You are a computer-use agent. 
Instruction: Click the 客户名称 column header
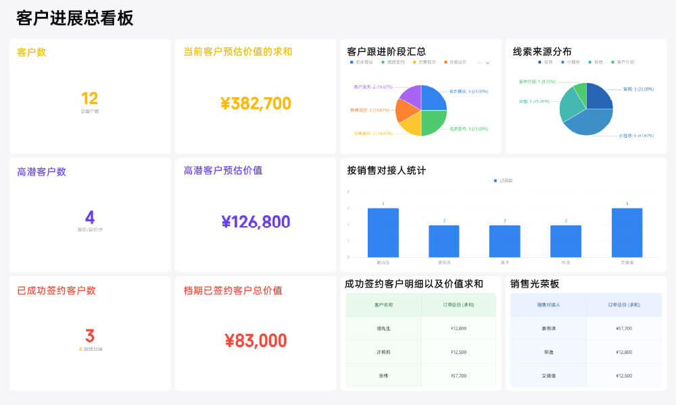tap(384, 304)
